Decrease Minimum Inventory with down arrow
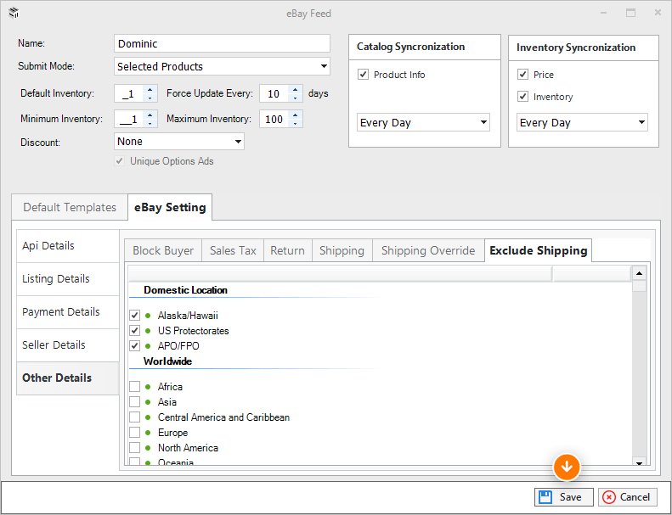 tap(150, 123)
